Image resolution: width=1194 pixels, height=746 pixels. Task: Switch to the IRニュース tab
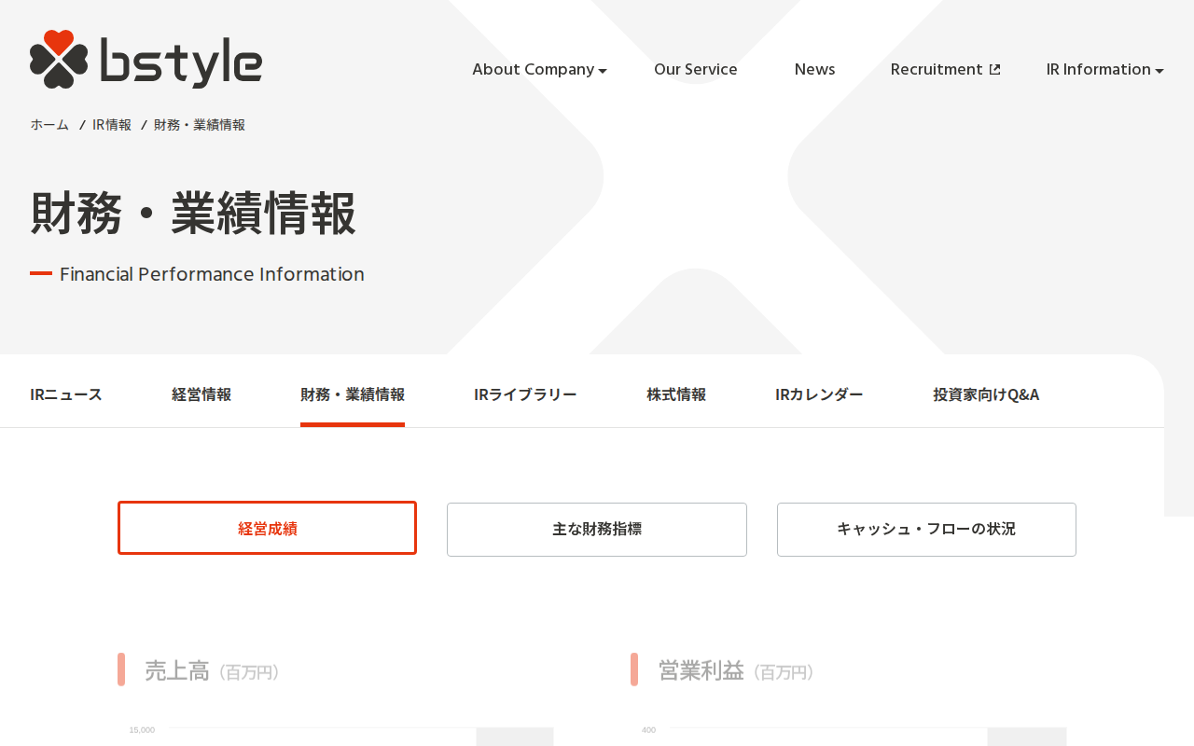66,394
